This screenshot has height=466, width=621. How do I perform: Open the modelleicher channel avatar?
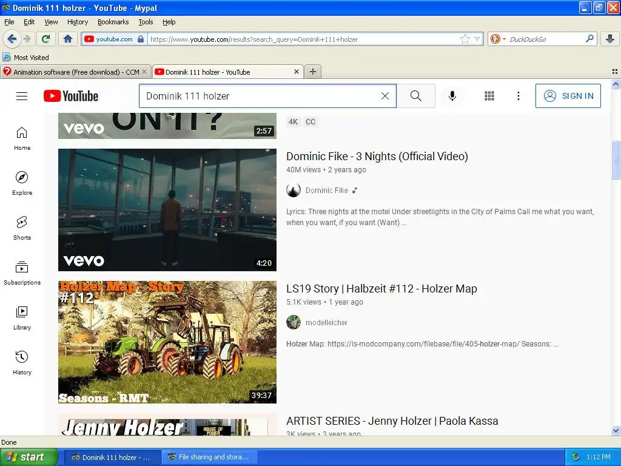tap(294, 323)
